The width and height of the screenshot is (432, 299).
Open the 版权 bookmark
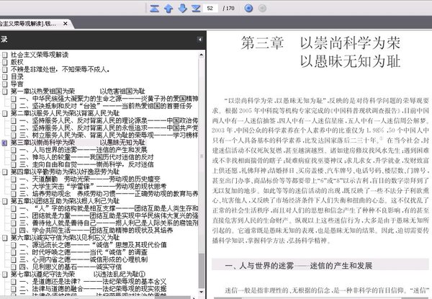coord(17,62)
